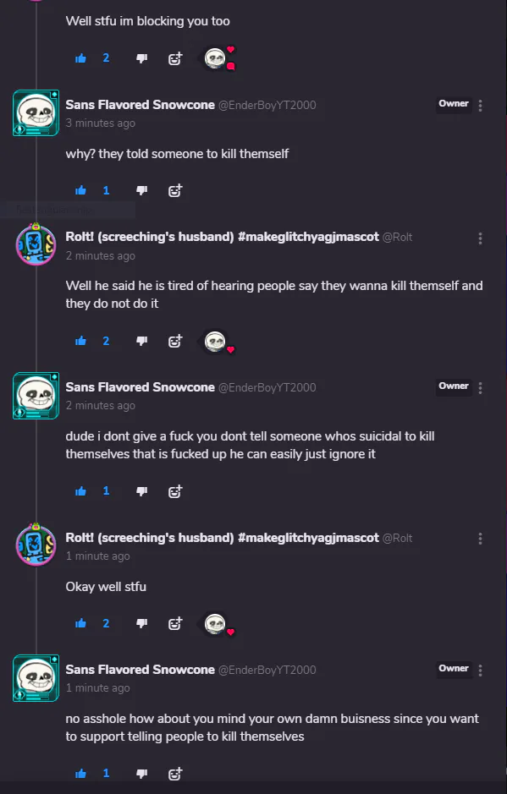The image size is (507, 794).
Task: Open Rolt display name on '2 minutes ago' comment
Action: [x=222, y=237]
